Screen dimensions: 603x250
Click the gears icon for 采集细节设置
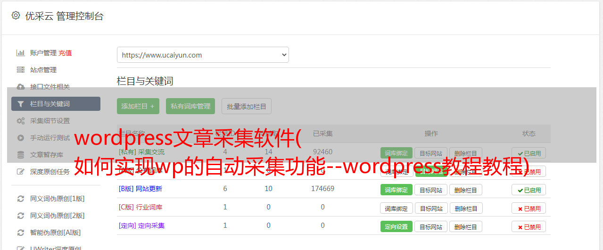tap(20, 121)
